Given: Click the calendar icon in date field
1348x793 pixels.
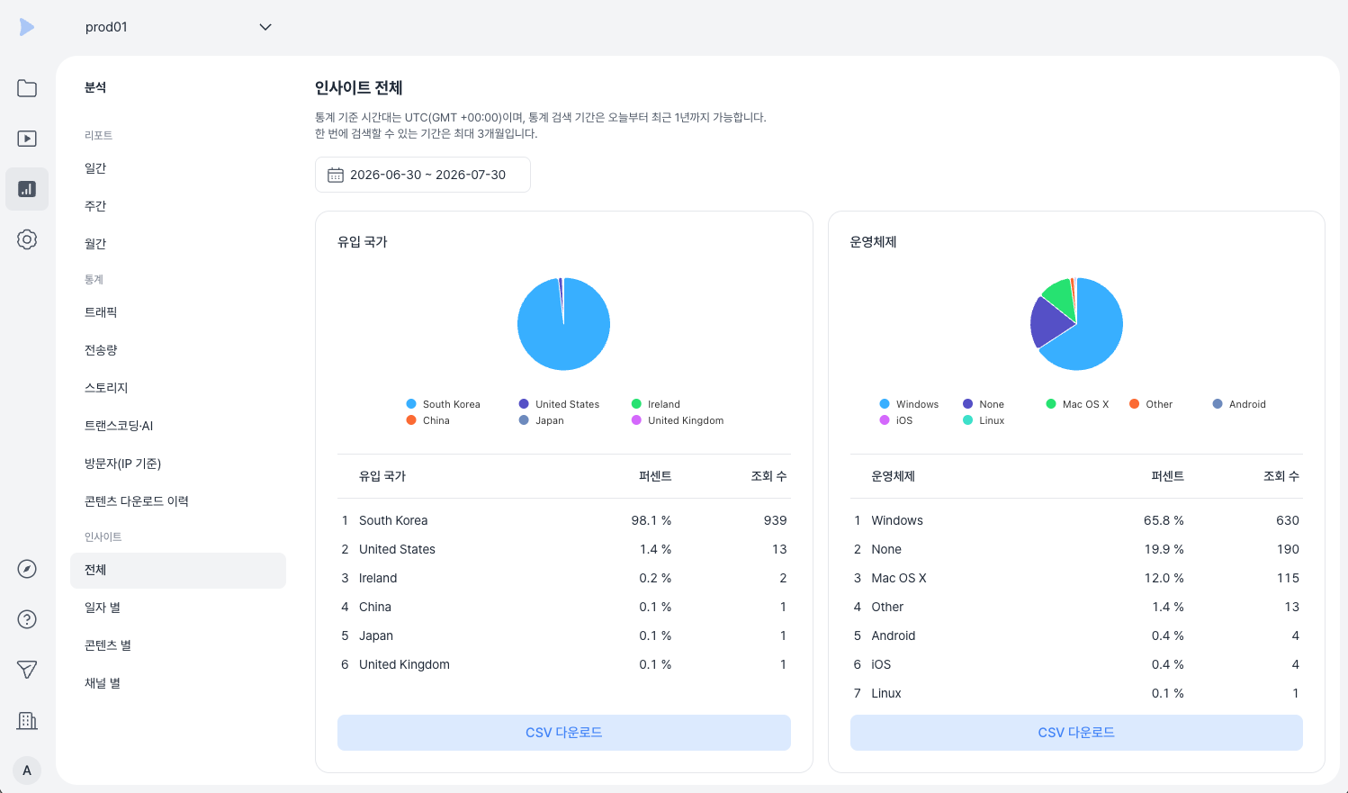Looking at the screenshot, I should click(x=336, y=175).
